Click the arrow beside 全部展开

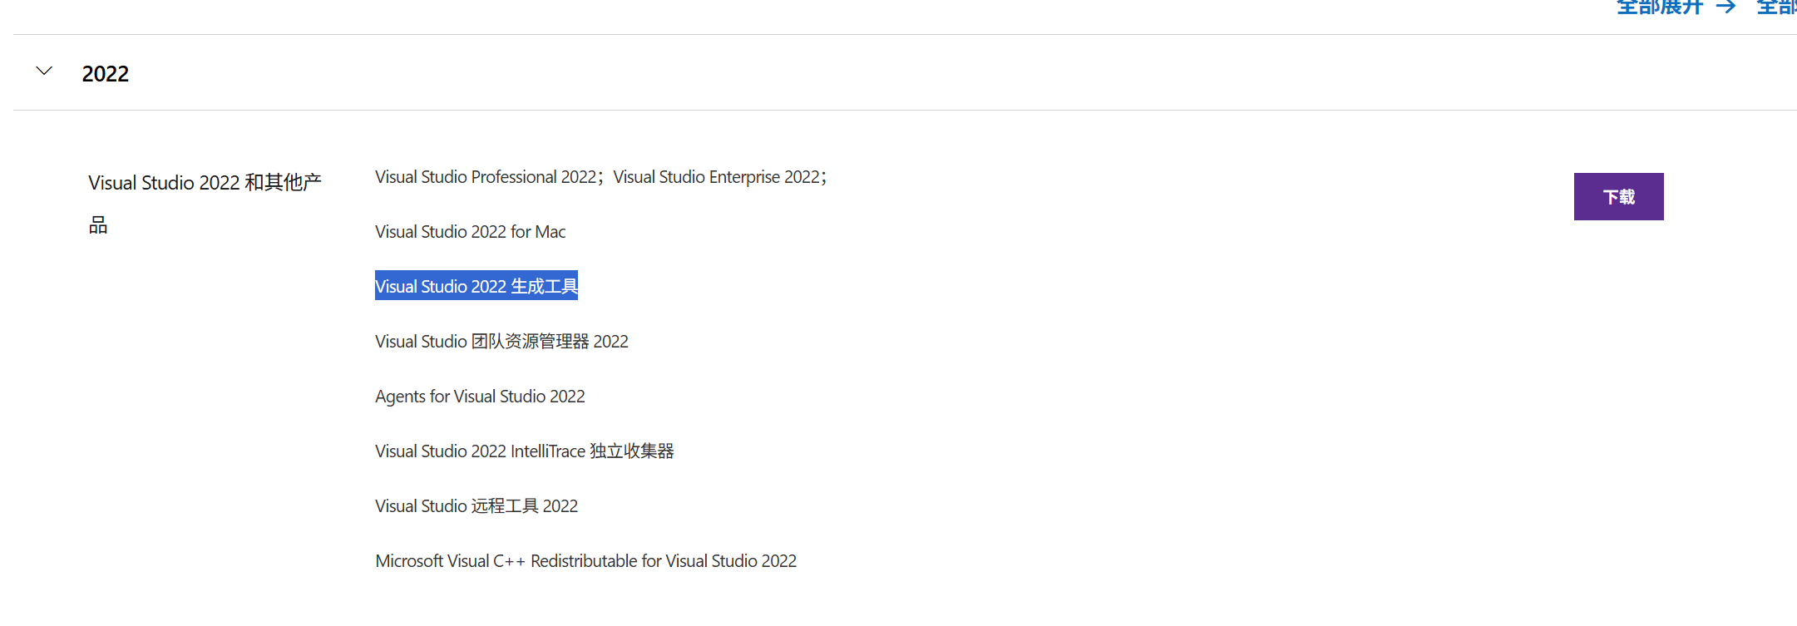pyautogui.click(x=1726, y=7)
